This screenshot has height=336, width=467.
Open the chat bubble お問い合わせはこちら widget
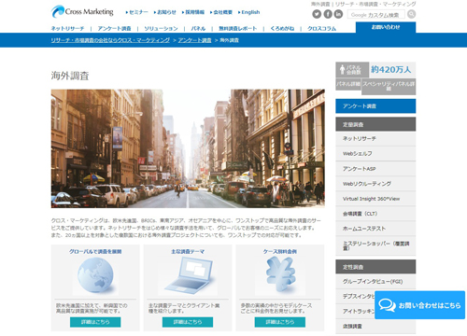[419, 305]
